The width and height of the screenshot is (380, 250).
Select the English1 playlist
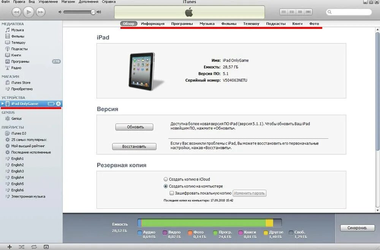click(17, 159)
